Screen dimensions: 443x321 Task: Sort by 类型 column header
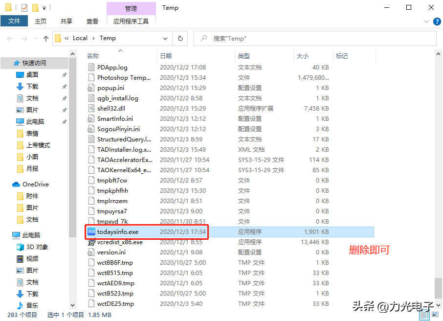(x=244, y=56)
